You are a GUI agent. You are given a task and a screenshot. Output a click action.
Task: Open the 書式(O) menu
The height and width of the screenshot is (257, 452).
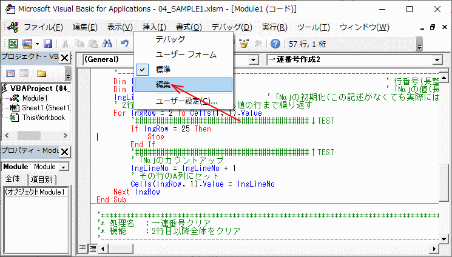[x=189, y=27]
